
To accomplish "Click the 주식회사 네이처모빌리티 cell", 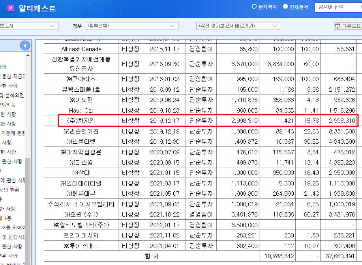I will pos(81,204).
